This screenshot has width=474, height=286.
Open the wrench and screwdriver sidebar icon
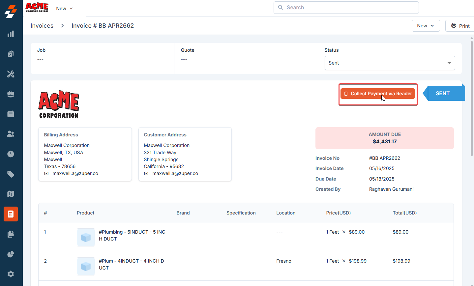(11, 74)
